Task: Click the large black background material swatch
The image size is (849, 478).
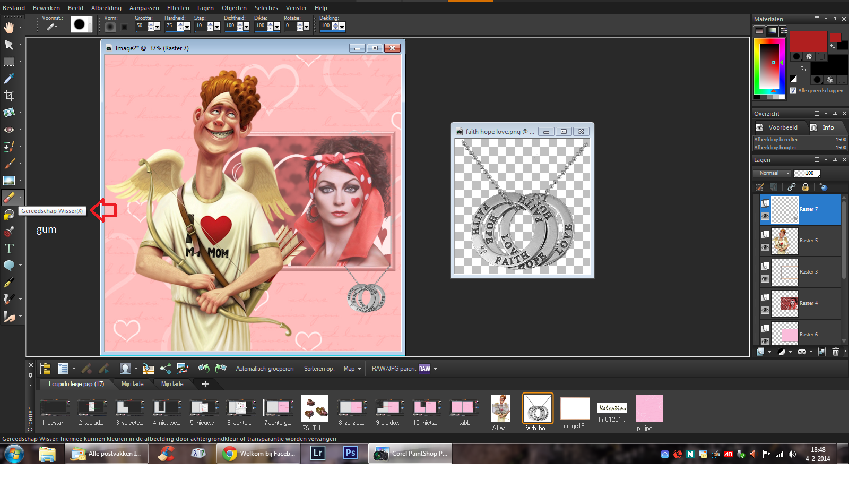Action: click(829, 65)
